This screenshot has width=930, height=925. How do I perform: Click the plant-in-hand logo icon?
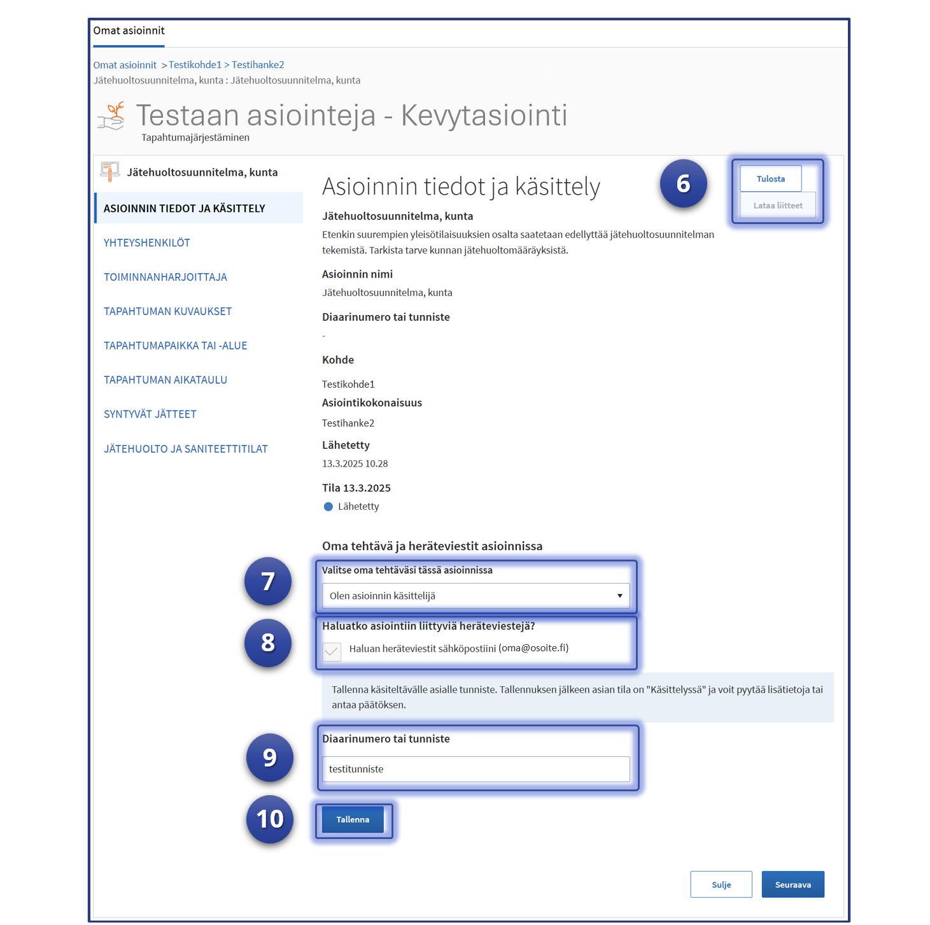pos(112,116)
